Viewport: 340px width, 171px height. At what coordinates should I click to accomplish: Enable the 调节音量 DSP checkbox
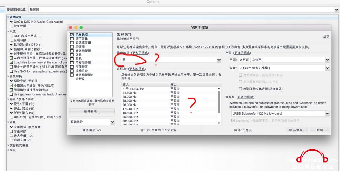point(72,39)
